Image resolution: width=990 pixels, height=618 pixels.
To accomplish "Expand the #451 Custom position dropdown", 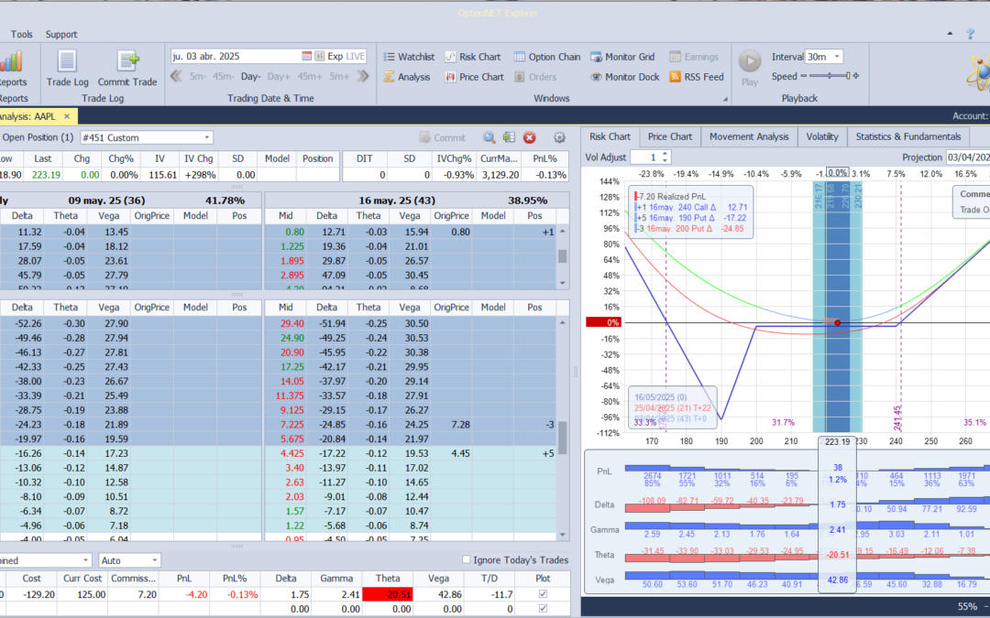I will [207, 137].
